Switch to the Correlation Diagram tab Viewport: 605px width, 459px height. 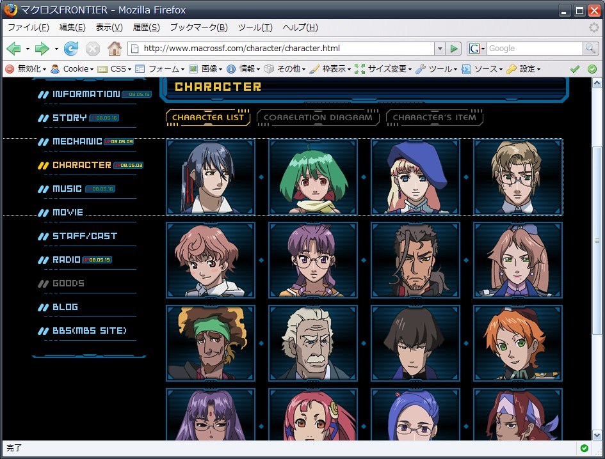click(318, 118)
